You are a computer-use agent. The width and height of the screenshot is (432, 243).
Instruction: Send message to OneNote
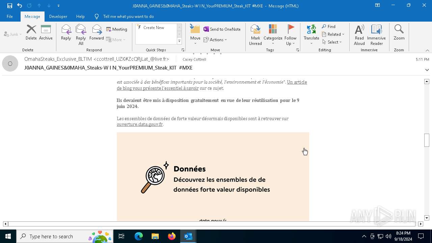point(222,29)
